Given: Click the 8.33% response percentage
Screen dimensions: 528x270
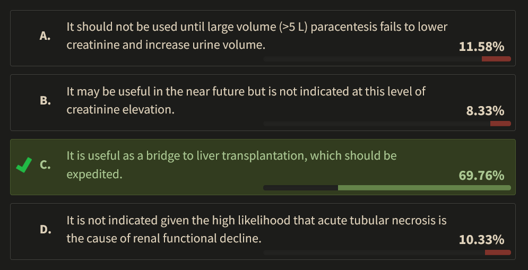Looking at the screenshot, I should [485, 111].
